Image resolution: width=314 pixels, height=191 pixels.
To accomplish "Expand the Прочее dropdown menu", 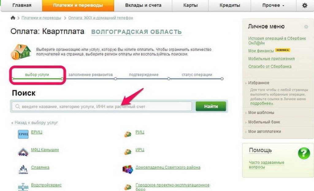I will [273, 6].
